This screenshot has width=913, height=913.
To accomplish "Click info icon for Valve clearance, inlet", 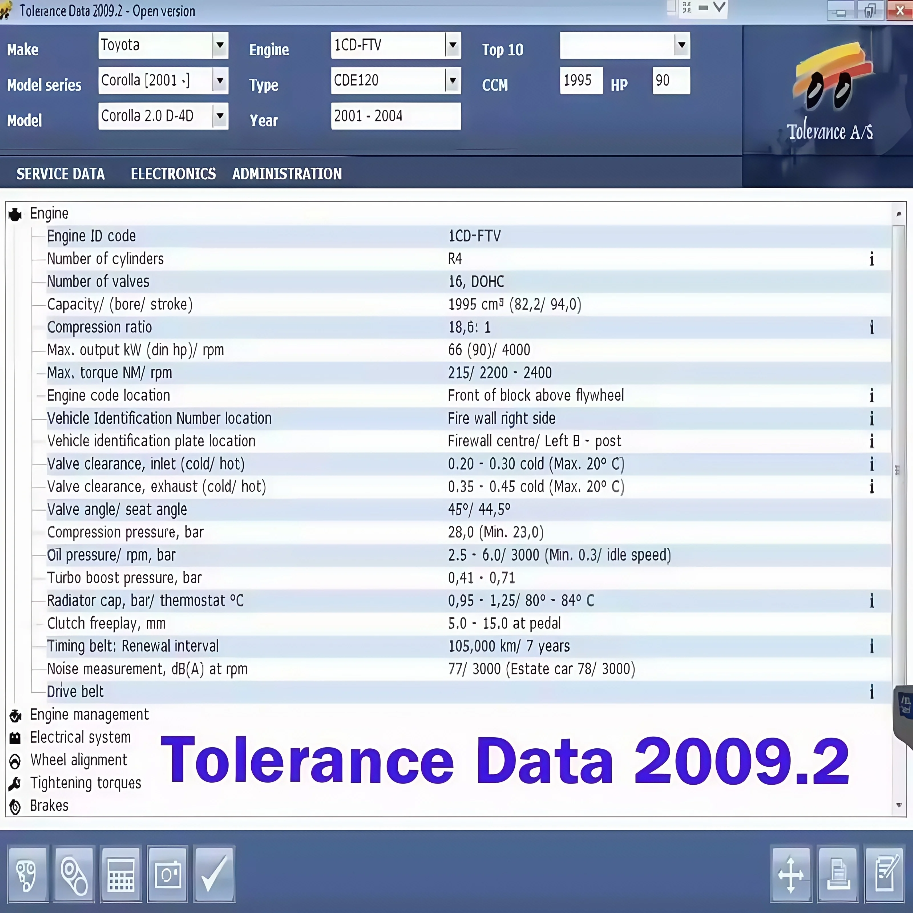I will [x=871, y=464].
